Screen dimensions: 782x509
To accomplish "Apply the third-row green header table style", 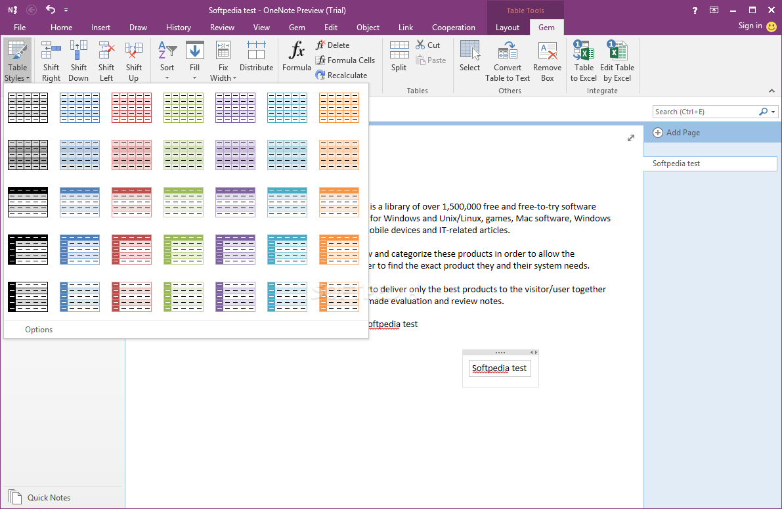I will click(x=184, y=202).
